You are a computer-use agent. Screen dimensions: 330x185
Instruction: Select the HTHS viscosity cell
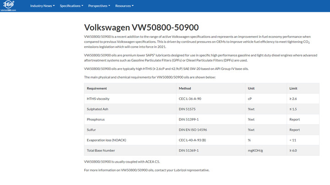130,99
